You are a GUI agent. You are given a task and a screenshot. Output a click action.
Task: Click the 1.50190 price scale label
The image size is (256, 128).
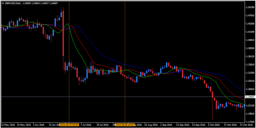tap(250, 7)
